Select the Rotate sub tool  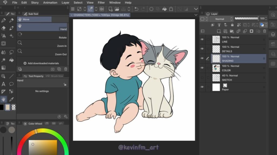pyautogui.click(x=42, y=36)
